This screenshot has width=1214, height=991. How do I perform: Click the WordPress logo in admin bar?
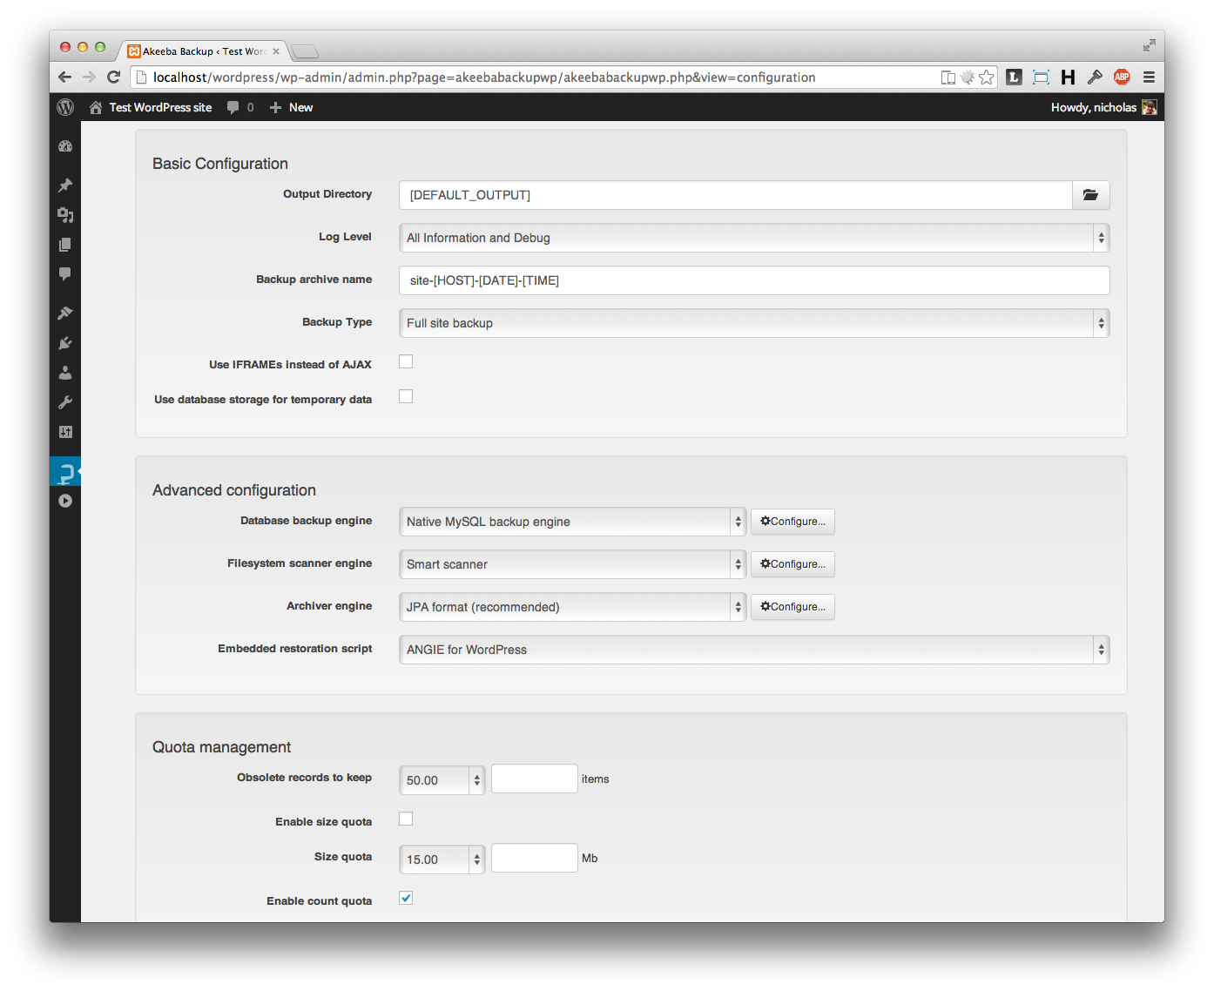65,107
